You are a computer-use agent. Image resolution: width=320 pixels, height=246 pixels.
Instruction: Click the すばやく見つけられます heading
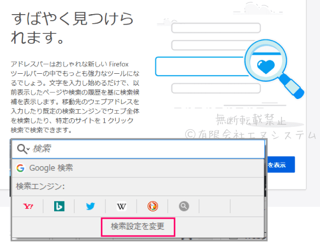point(72,28)
